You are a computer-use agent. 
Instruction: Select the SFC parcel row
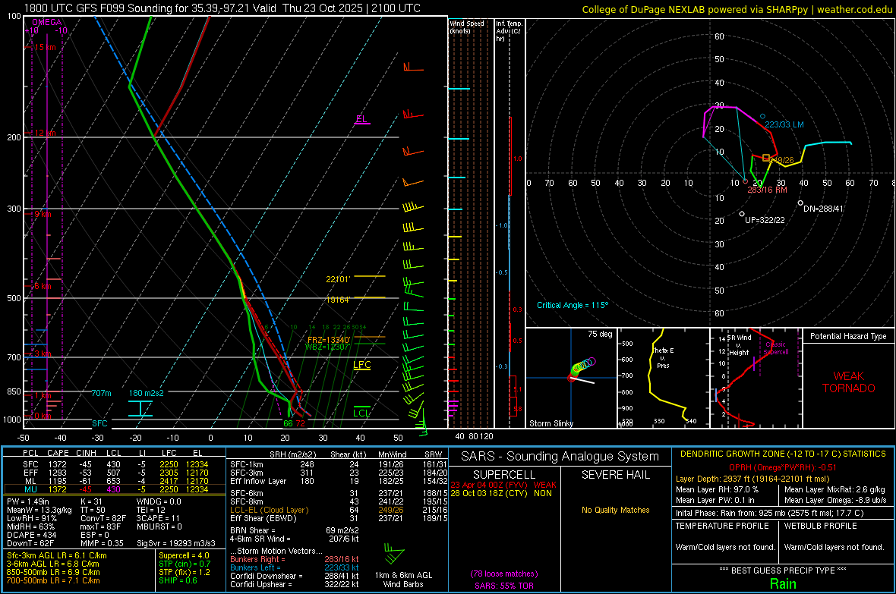tap(114, 464)
